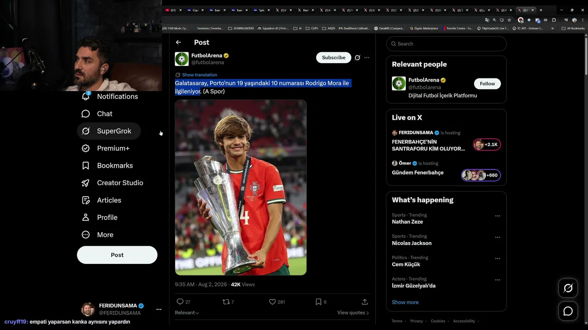Image resolution: width=588 pixels, height=330 pixels.
Task: Open the floating messages chat button
Action: click(x=568, y=311)
